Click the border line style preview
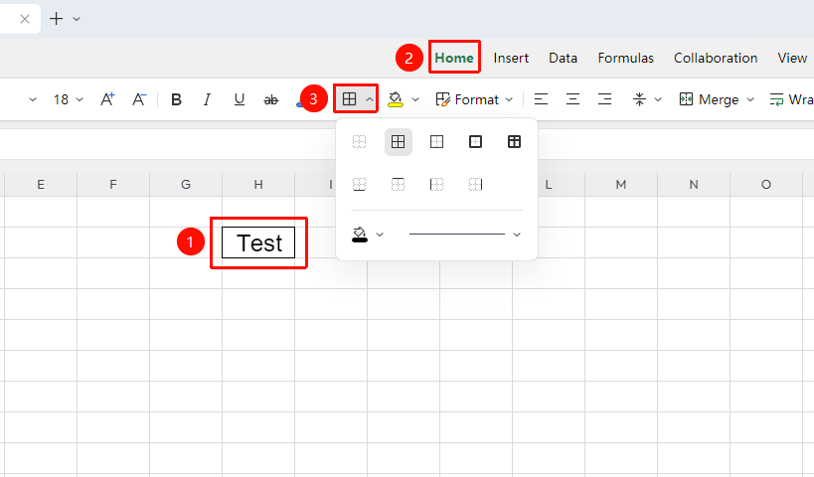 (x=457, y=235)
